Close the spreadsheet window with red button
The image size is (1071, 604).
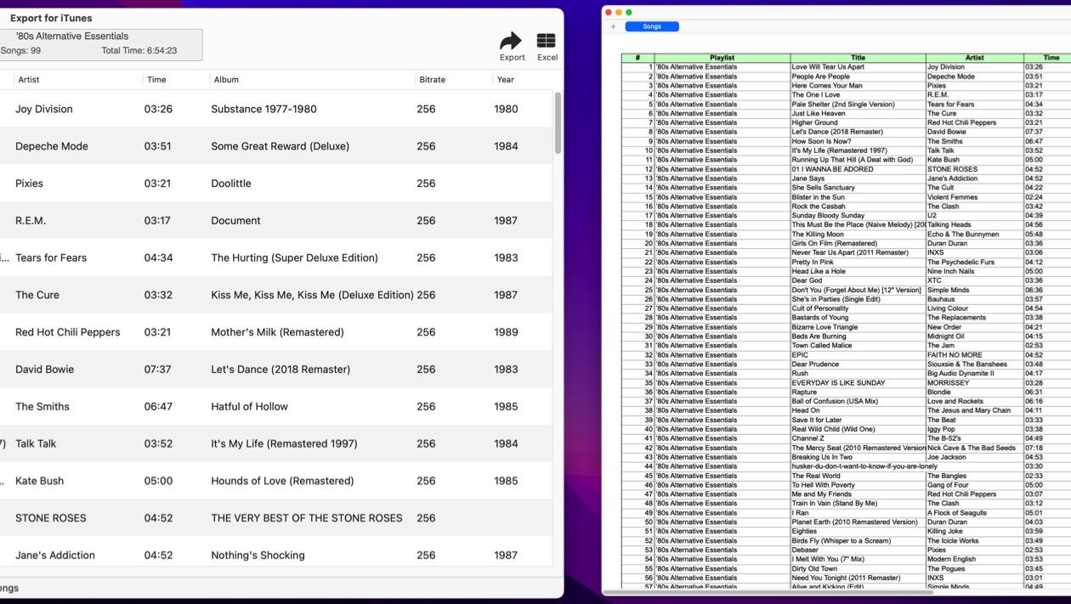[x=609, y=12]
